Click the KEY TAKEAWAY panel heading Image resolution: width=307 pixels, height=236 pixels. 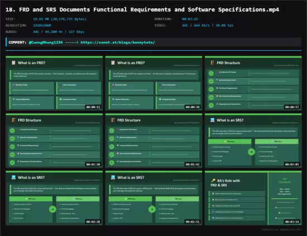click(285, 180)
